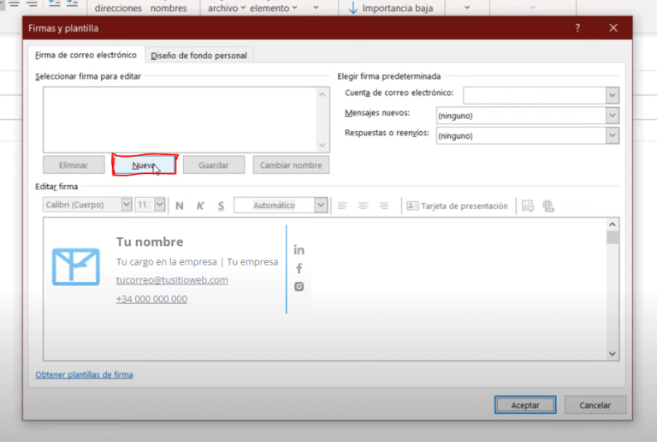Toggle bold (N) formatting
Screen dimensions: 657x442
click(x=180, y=206)
